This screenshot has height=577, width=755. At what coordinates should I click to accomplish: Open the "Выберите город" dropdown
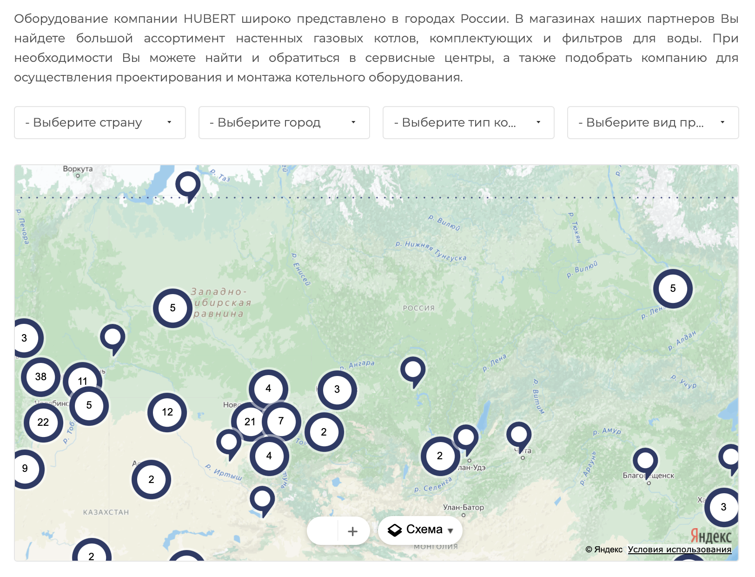tap(284, 122)
